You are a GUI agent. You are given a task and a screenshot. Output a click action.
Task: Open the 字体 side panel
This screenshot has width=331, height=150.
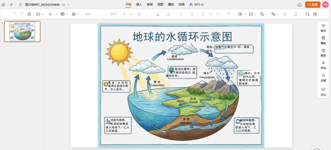[x=323, y=65]
